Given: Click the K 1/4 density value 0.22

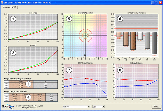Looking at the screenshot, I should point(45,83).
